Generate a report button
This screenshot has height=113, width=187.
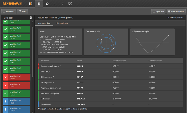click(x=176, y=11)
